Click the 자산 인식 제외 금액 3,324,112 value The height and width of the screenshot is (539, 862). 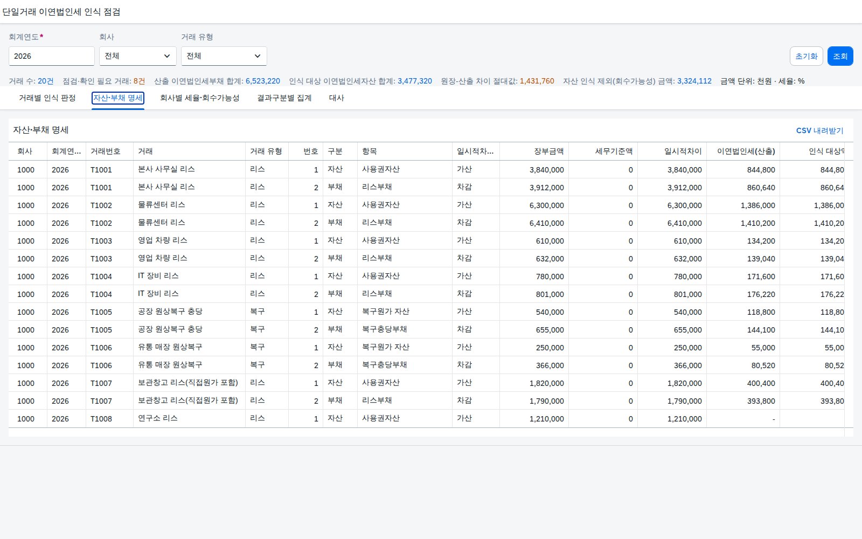point(694,81)
